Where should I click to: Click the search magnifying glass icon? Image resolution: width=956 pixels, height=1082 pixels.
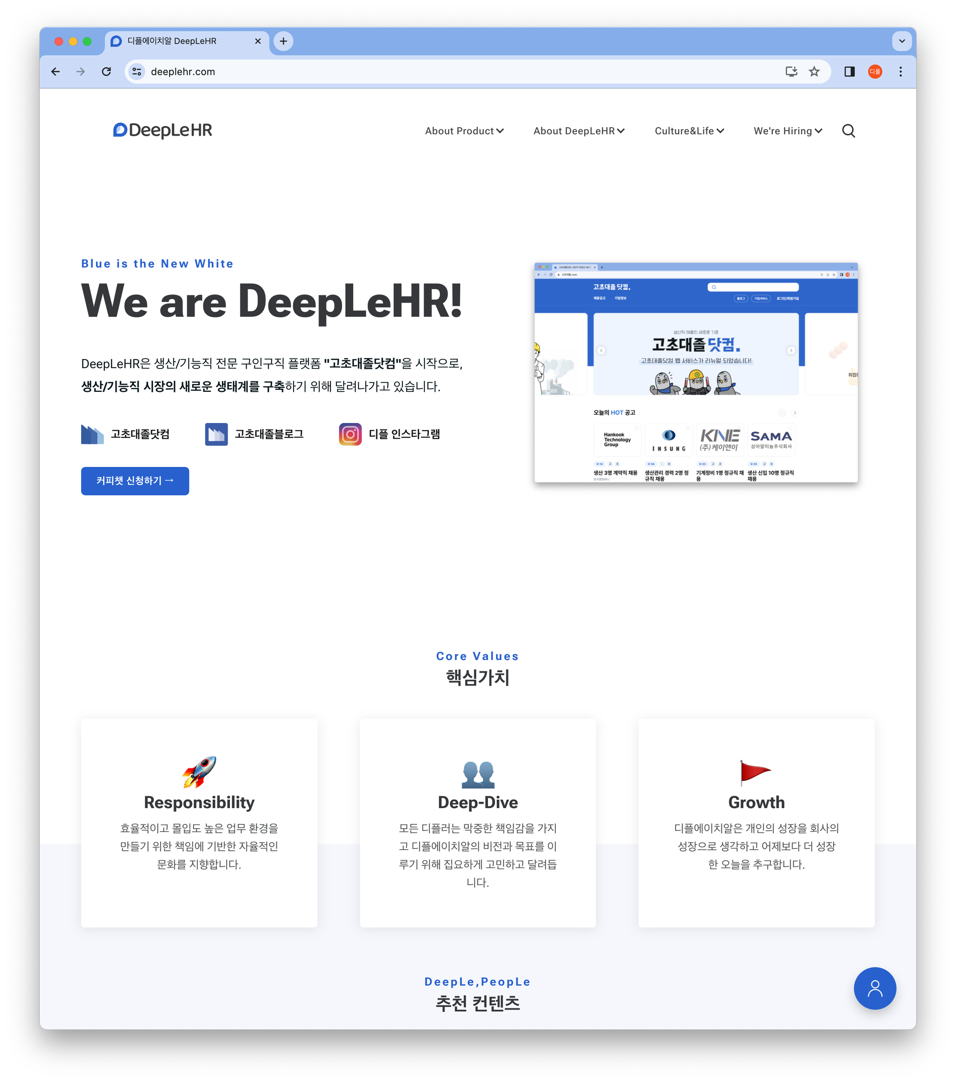848,130
